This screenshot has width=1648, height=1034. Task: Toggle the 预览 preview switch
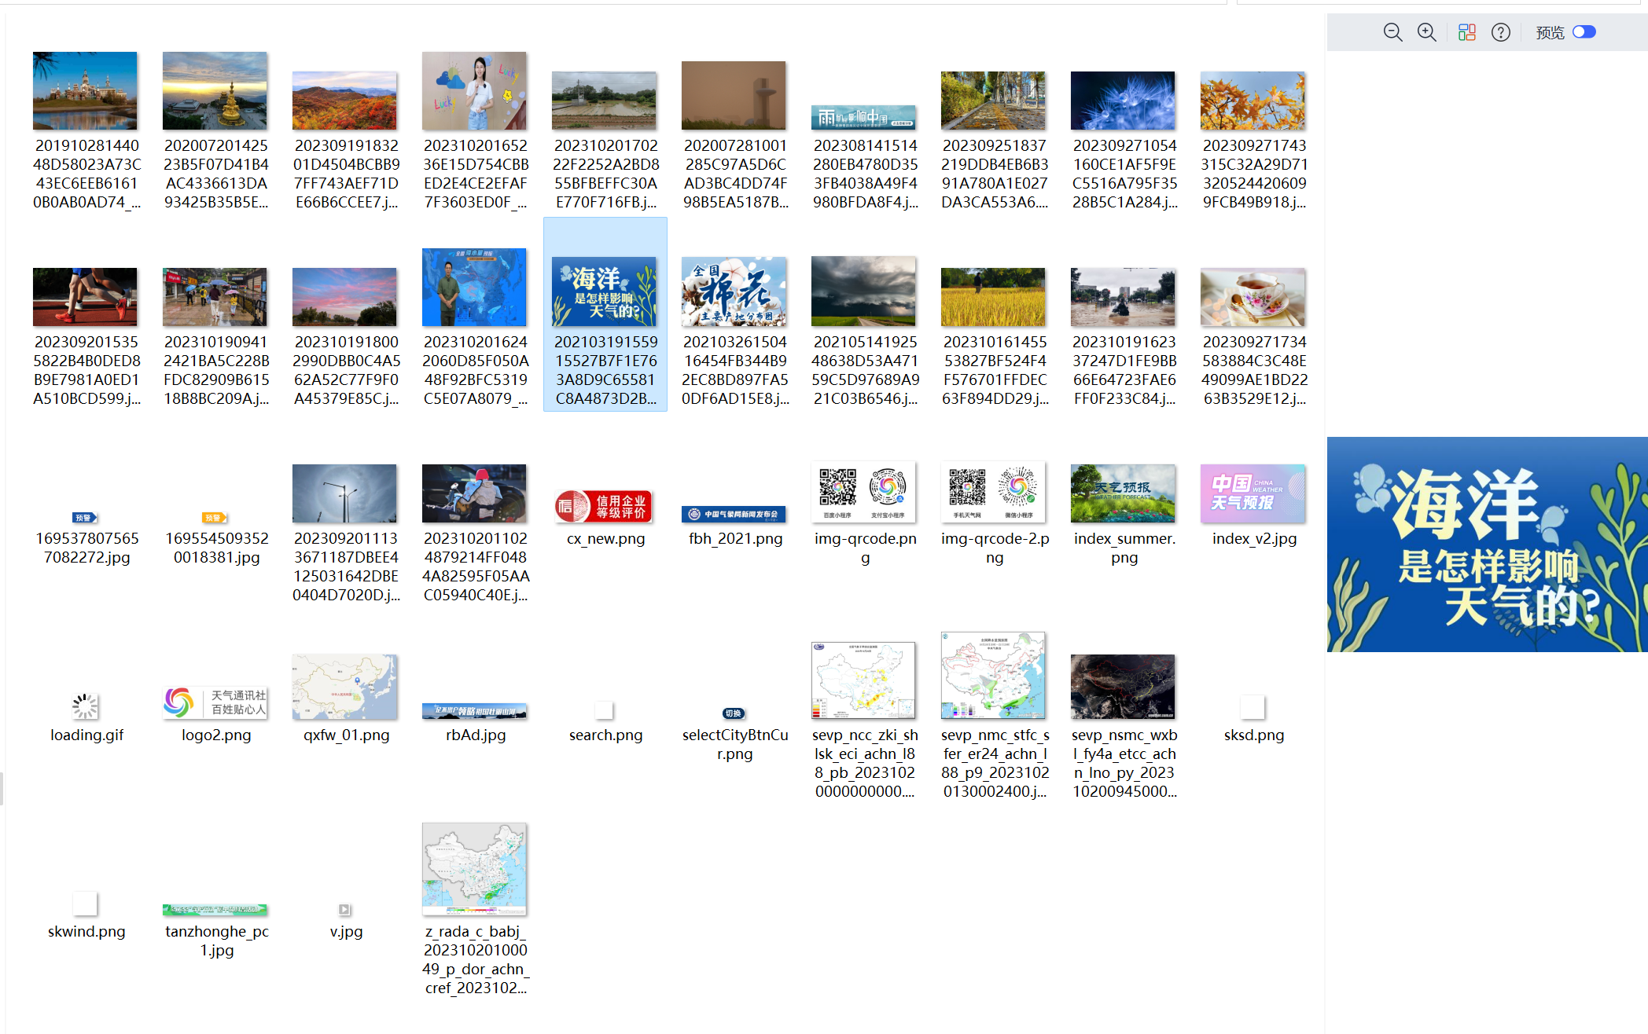click(x=1584, y=32)
